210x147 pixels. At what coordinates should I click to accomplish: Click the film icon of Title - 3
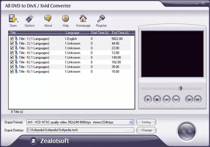(x=16, y=48)
